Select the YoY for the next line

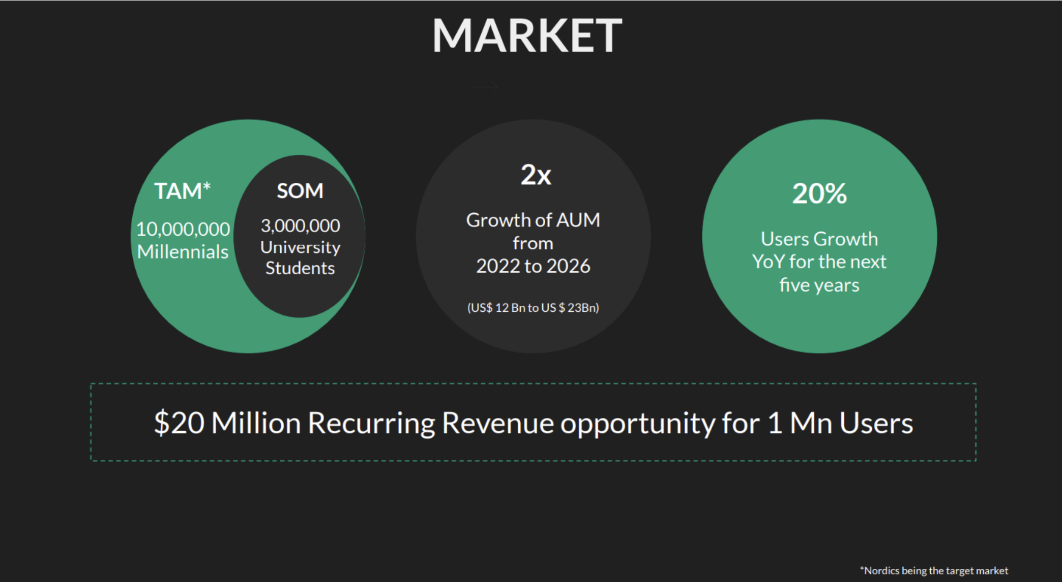click(x=819, y=262)
